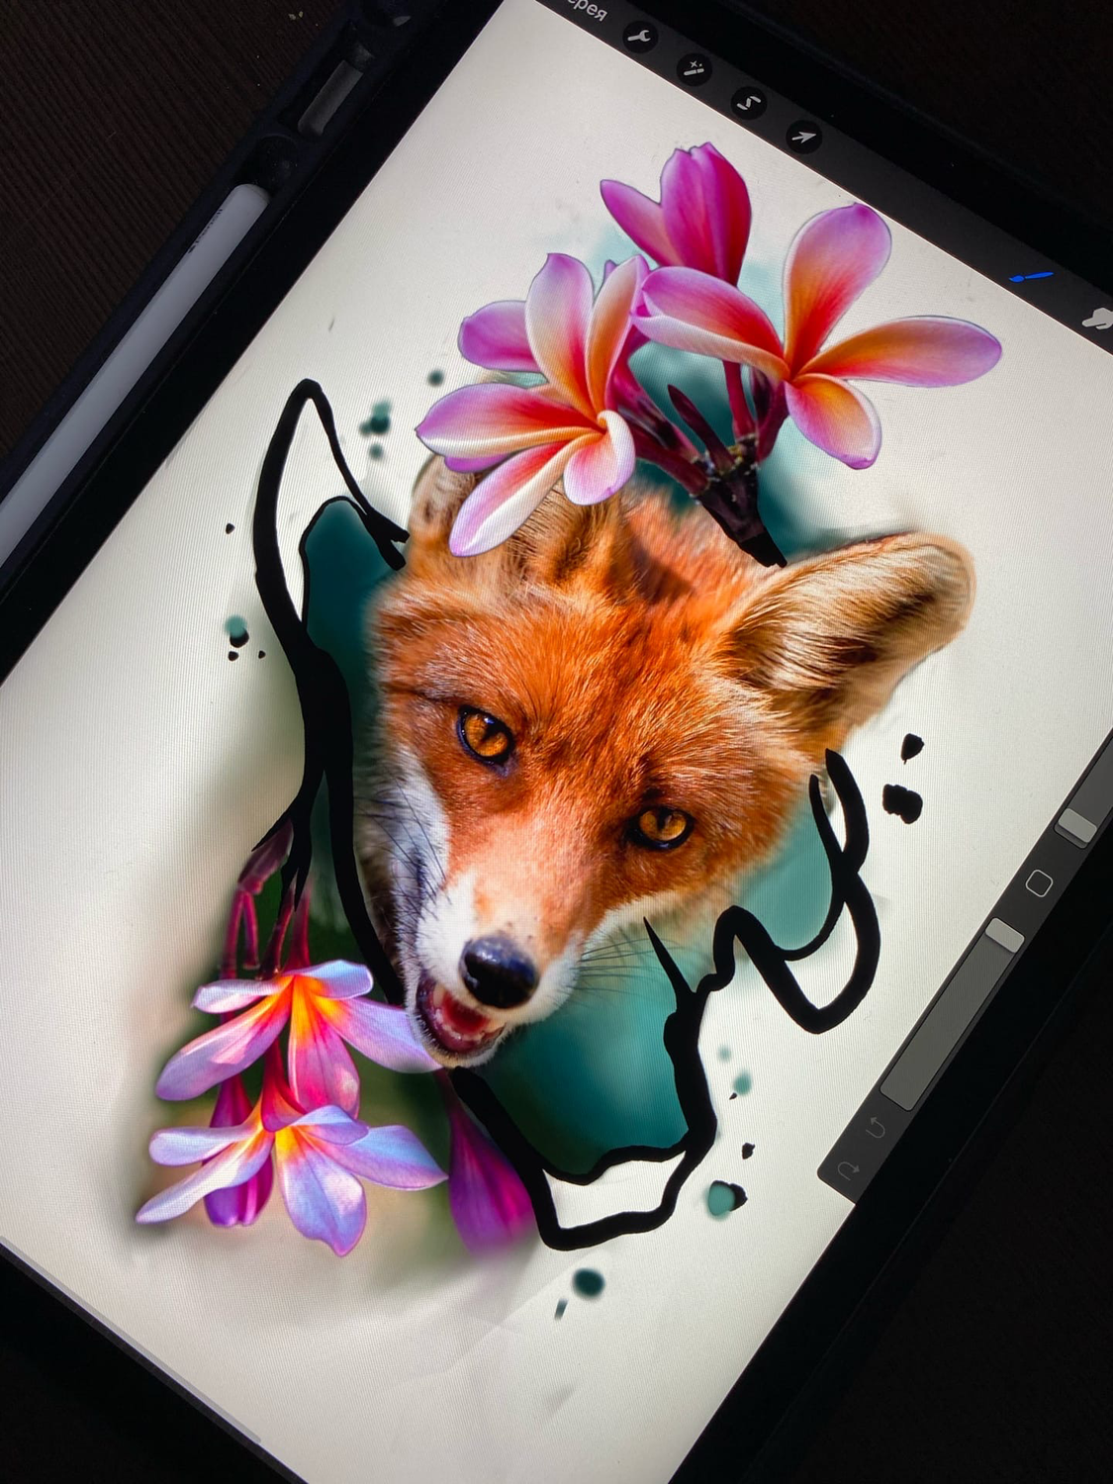Select the Smudge finger tool
Viewport: 1113px width, 1484px height.
coord(1096,318)
